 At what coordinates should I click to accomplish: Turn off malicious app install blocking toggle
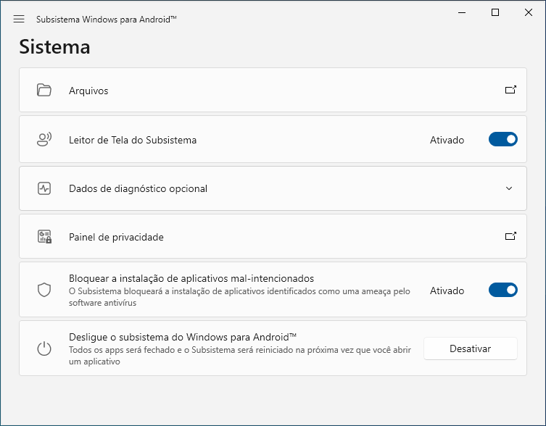coord(502,290)
